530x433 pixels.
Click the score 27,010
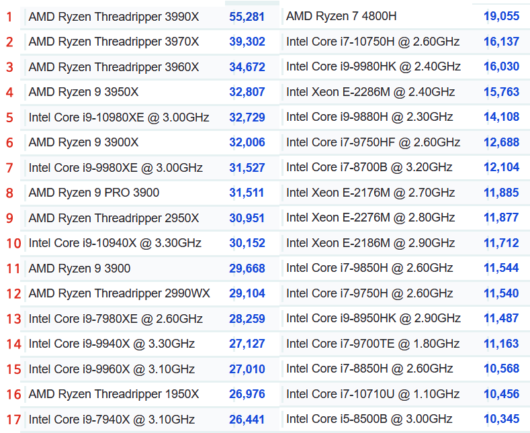[x=247, y=369]
